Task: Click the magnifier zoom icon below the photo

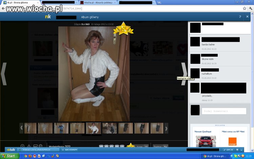Action: (22, 146)
